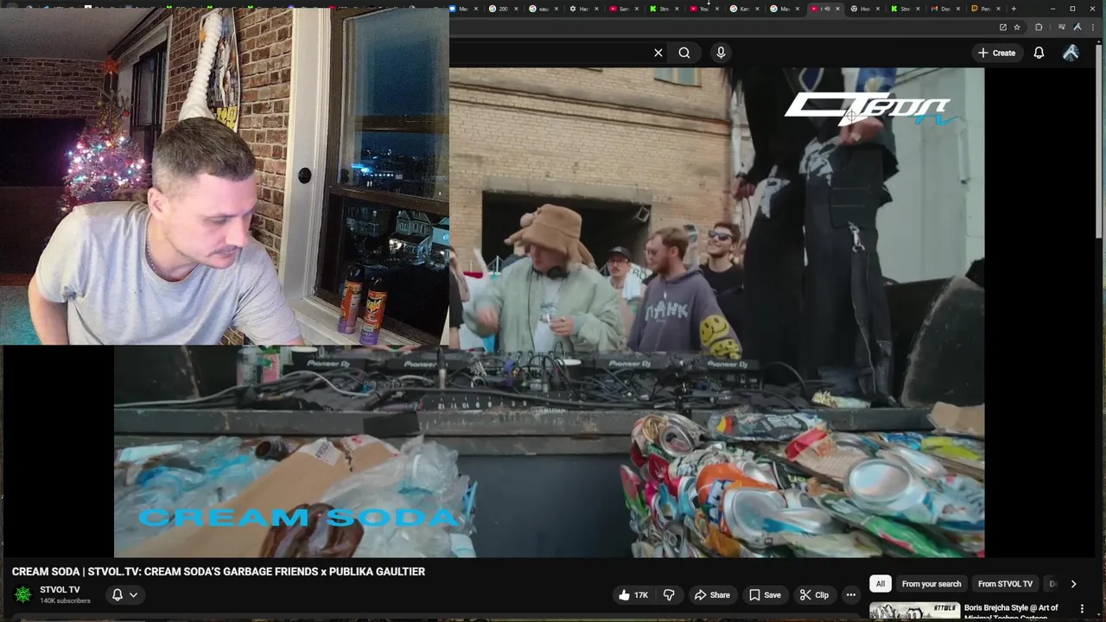The width and height of the screenshot is (1106, 622).
Task: Open the browser extensions puzzle icon
Action: click(x=1039, y=27)
